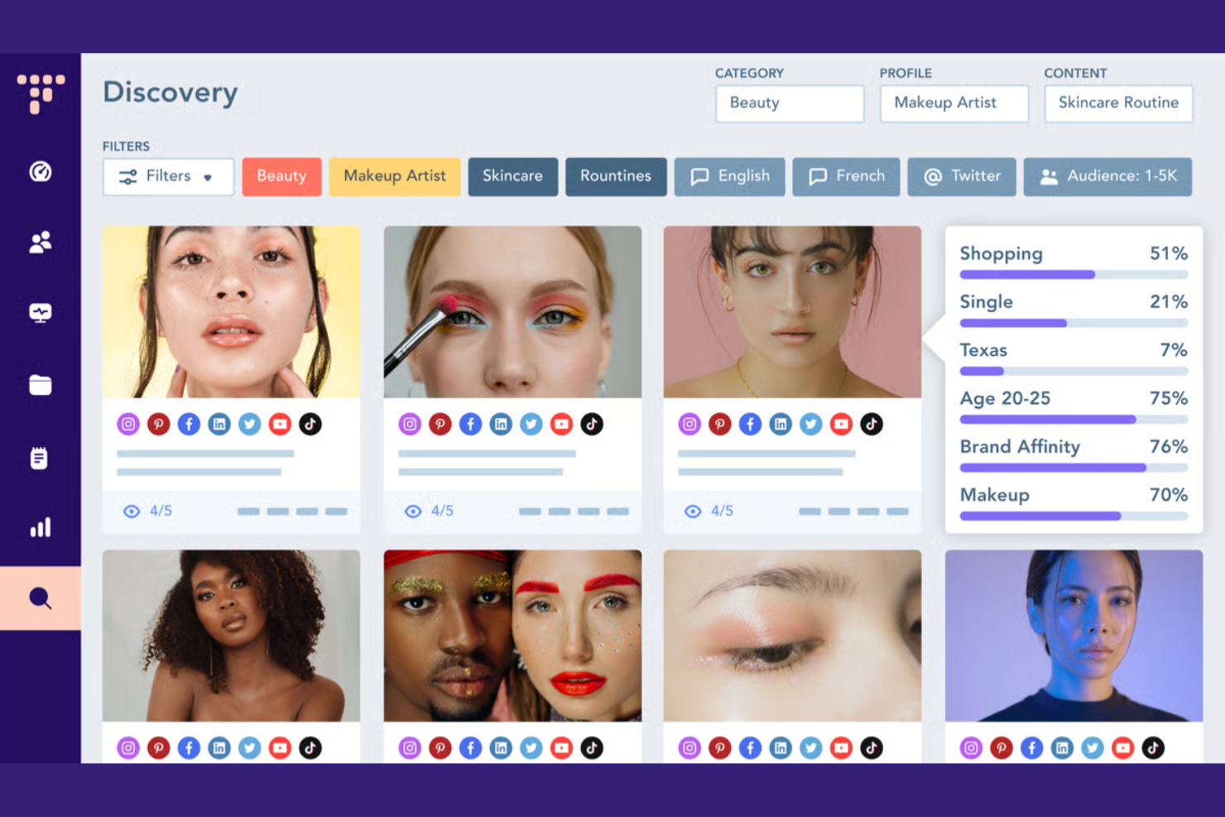This screenshot has width=1225, height=817.
Task: Open the Instagram icon on the first card
Action: click(128, 424)
